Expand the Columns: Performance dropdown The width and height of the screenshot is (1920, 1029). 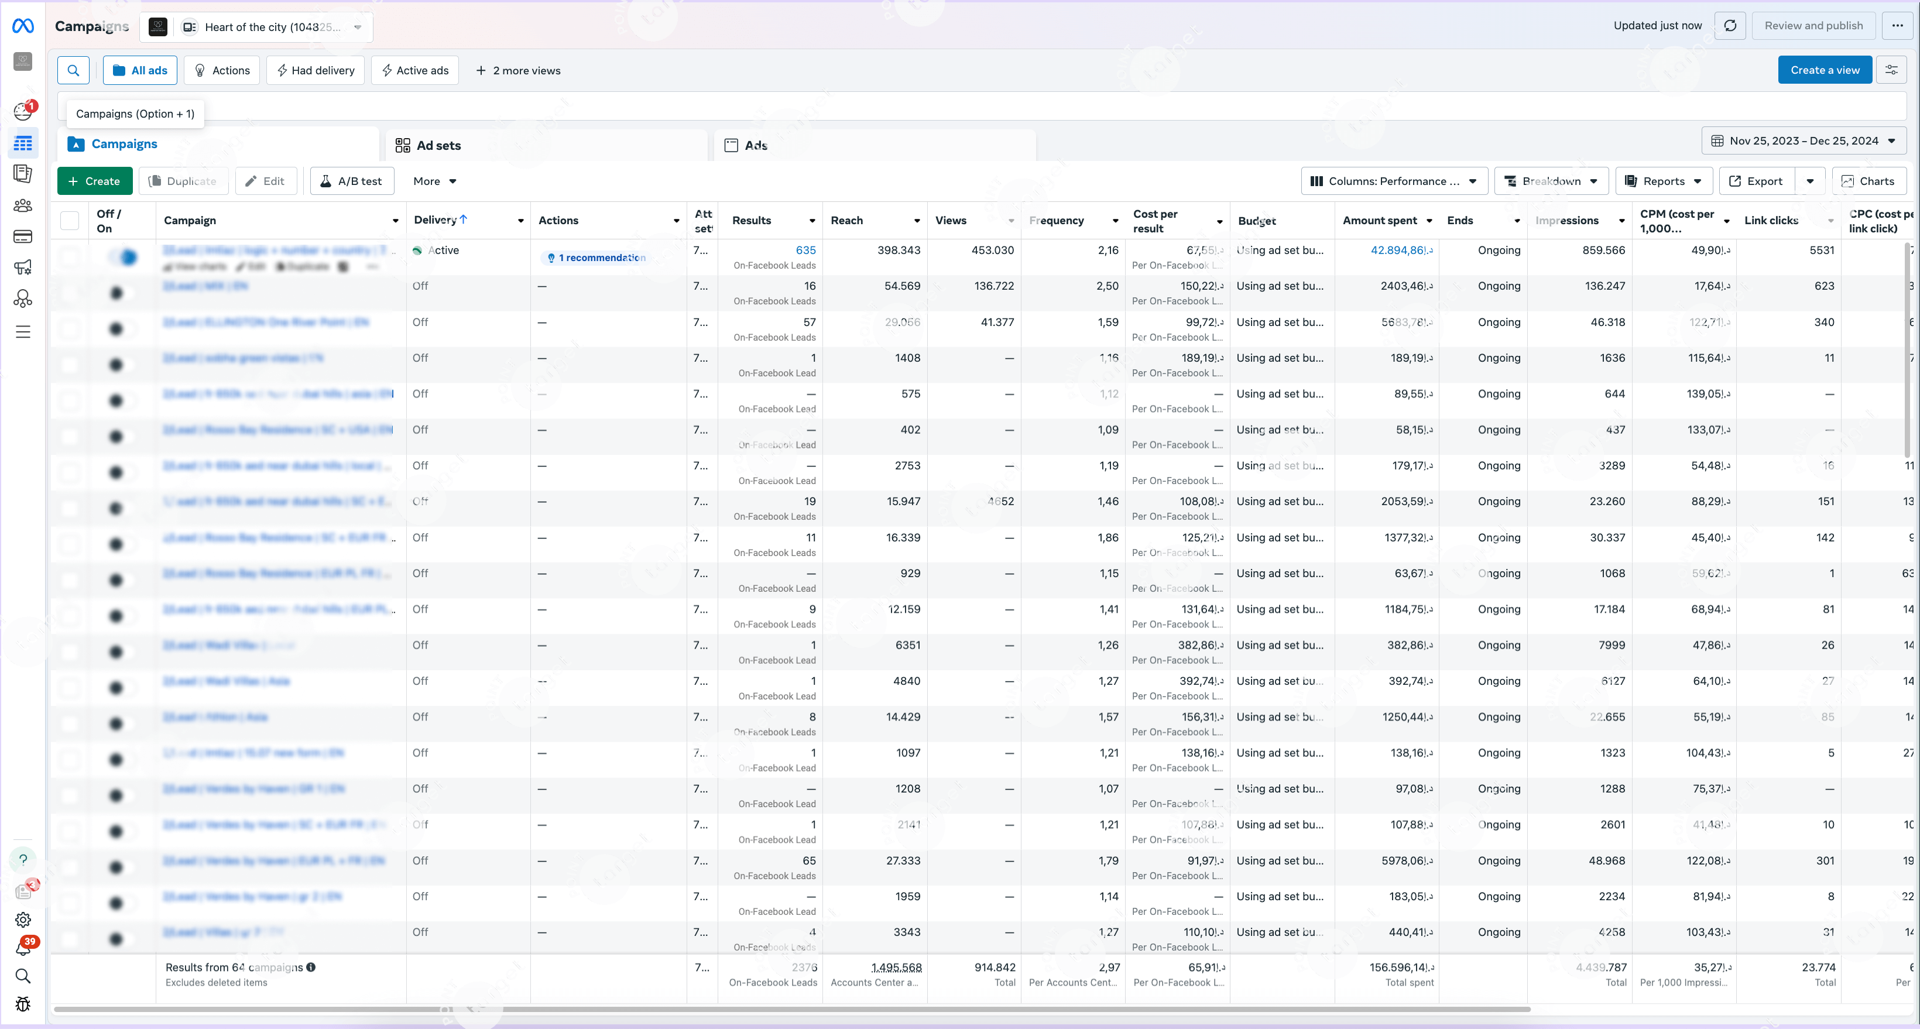tap(1394, 181)
